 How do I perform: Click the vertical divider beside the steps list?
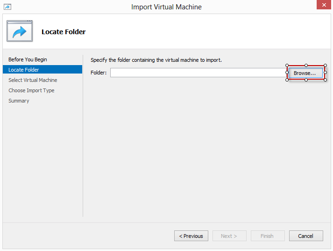[83, 136]
